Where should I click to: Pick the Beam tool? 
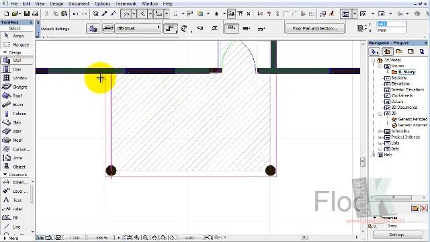[x=16, y=105]
